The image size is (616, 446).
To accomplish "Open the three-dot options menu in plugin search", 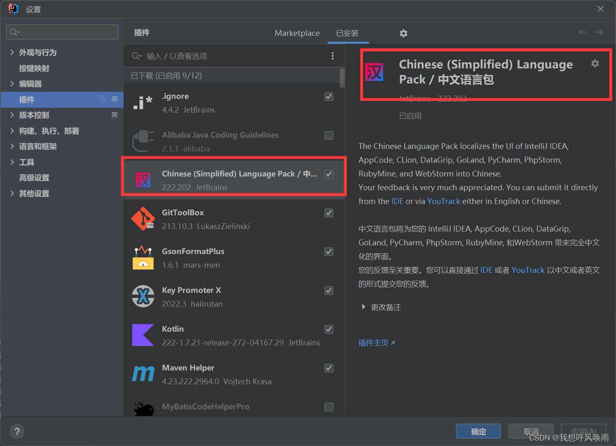I will [333, 56].
